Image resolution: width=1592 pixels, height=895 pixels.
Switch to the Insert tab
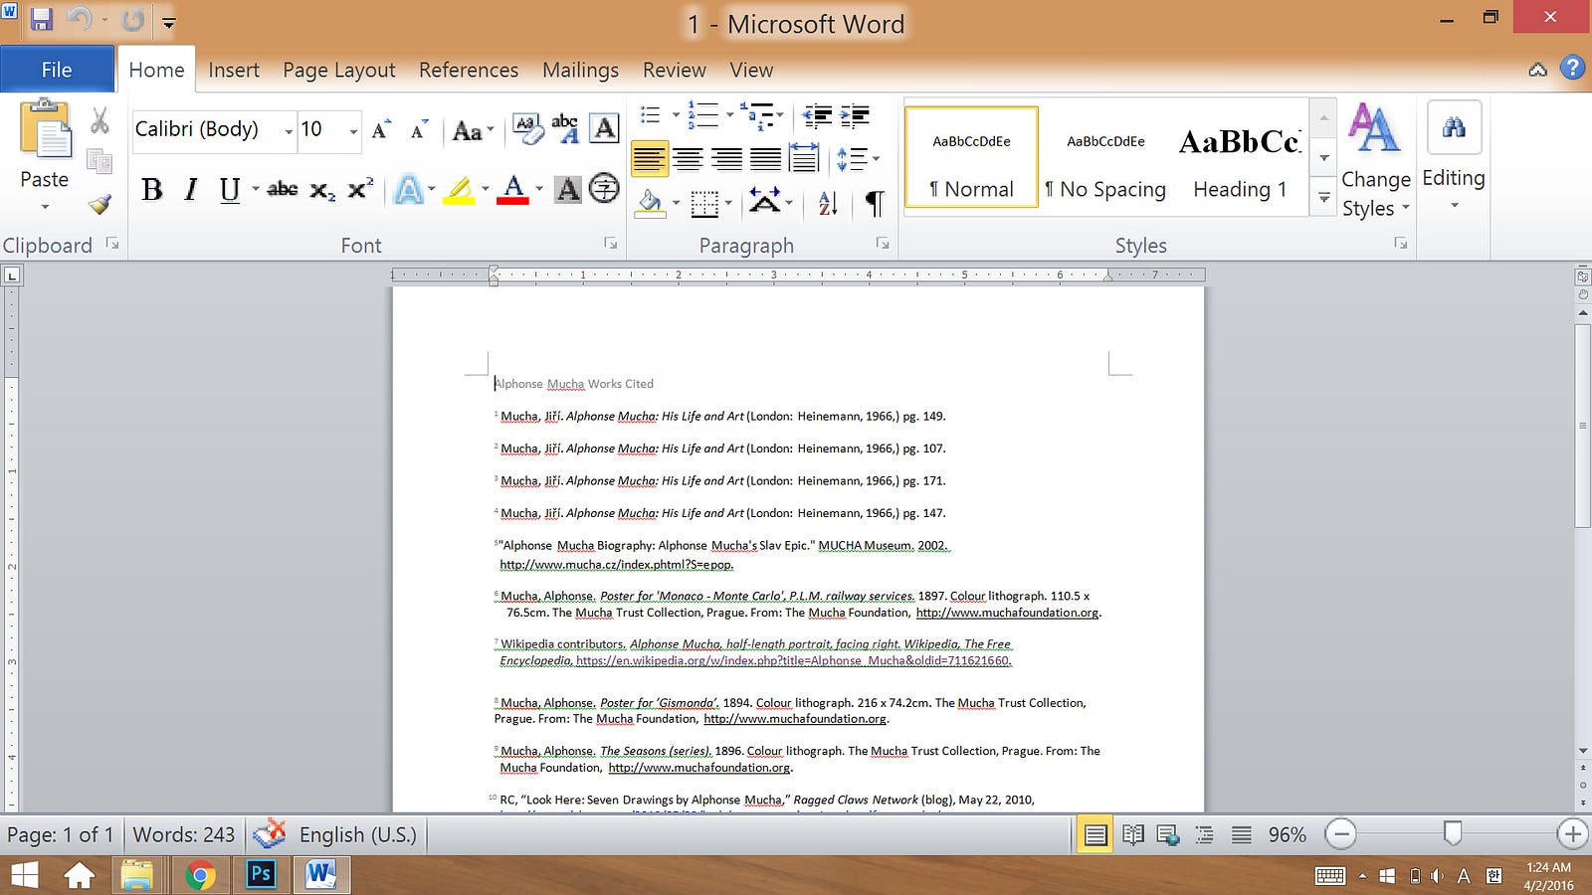[x=234, y=70]
